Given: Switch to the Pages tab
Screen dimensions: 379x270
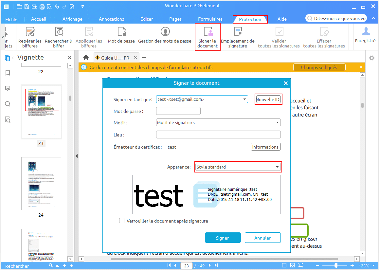Looking at the screenshot, I should pos(175,19).
